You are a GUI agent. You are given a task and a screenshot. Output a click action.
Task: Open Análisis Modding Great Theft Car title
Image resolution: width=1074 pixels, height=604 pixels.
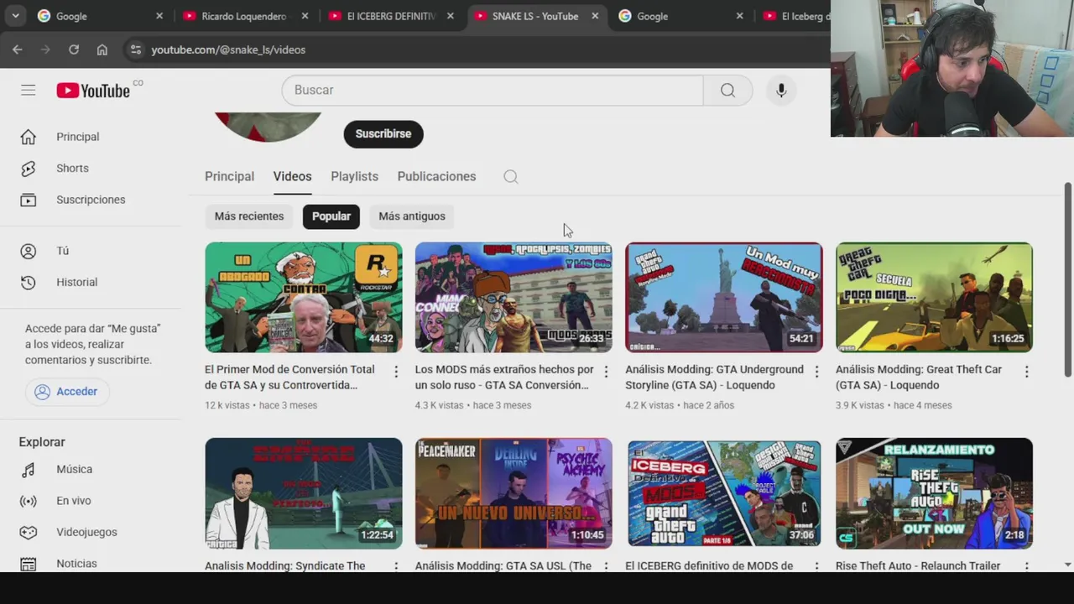pos(919,377)
